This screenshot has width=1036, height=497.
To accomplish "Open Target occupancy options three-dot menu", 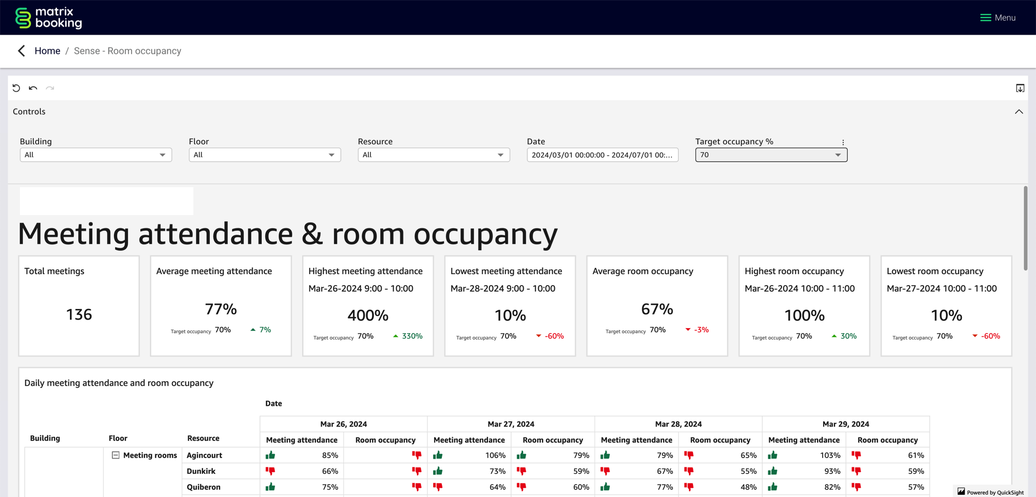I will click(843, 142).
